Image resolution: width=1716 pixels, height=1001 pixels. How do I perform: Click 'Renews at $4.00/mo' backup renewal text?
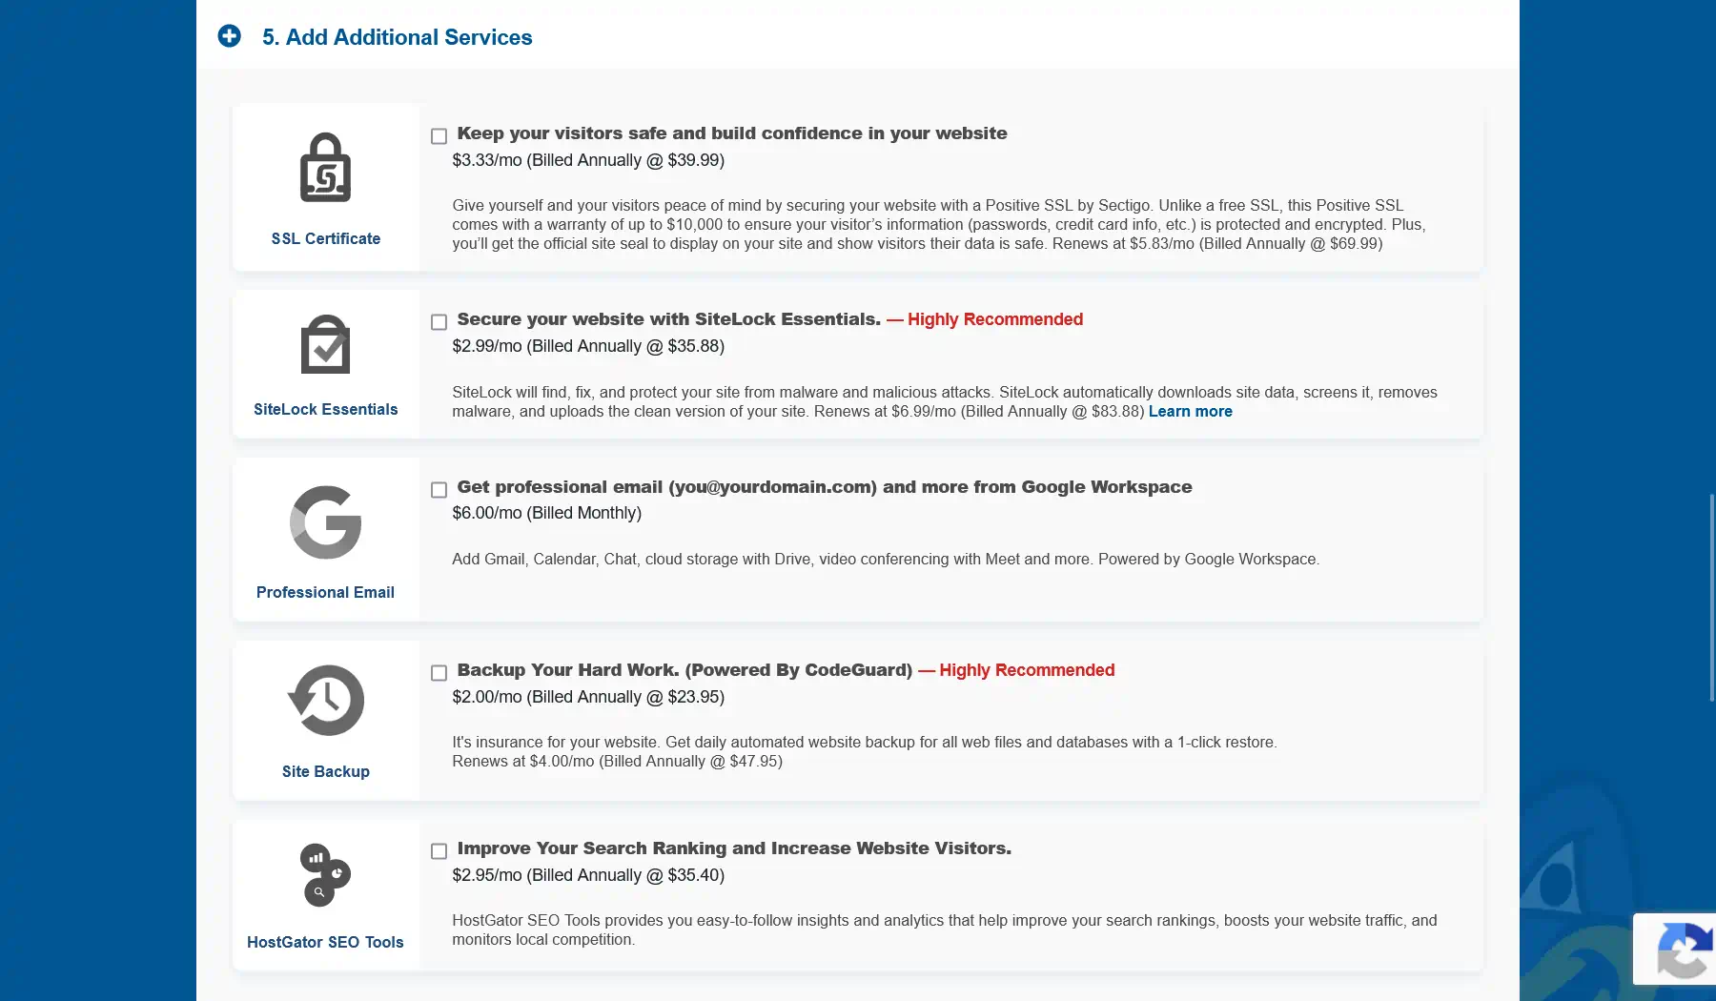point(617,761)
